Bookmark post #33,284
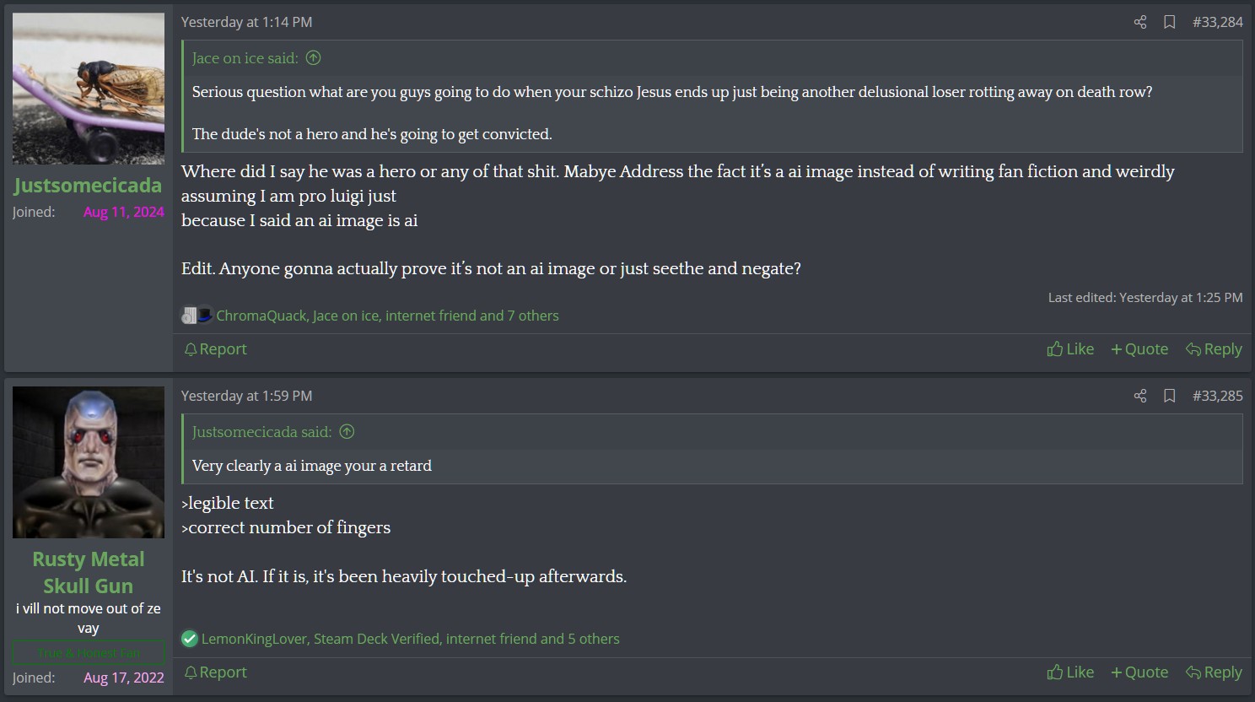The image size is (1255, 702). 1170,22
